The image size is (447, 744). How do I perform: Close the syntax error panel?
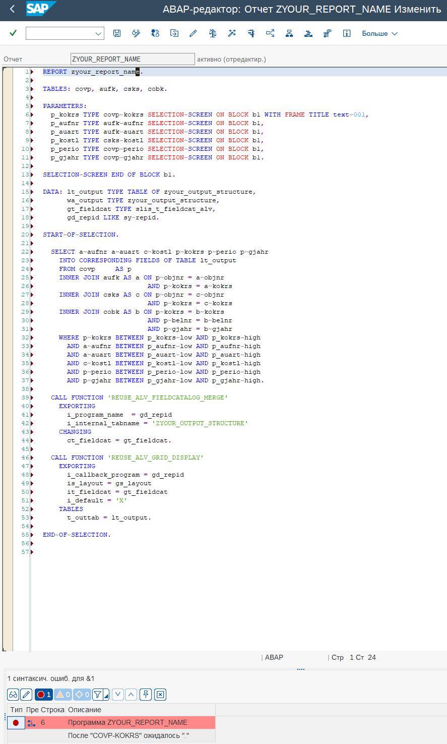(x=160, y=695)
